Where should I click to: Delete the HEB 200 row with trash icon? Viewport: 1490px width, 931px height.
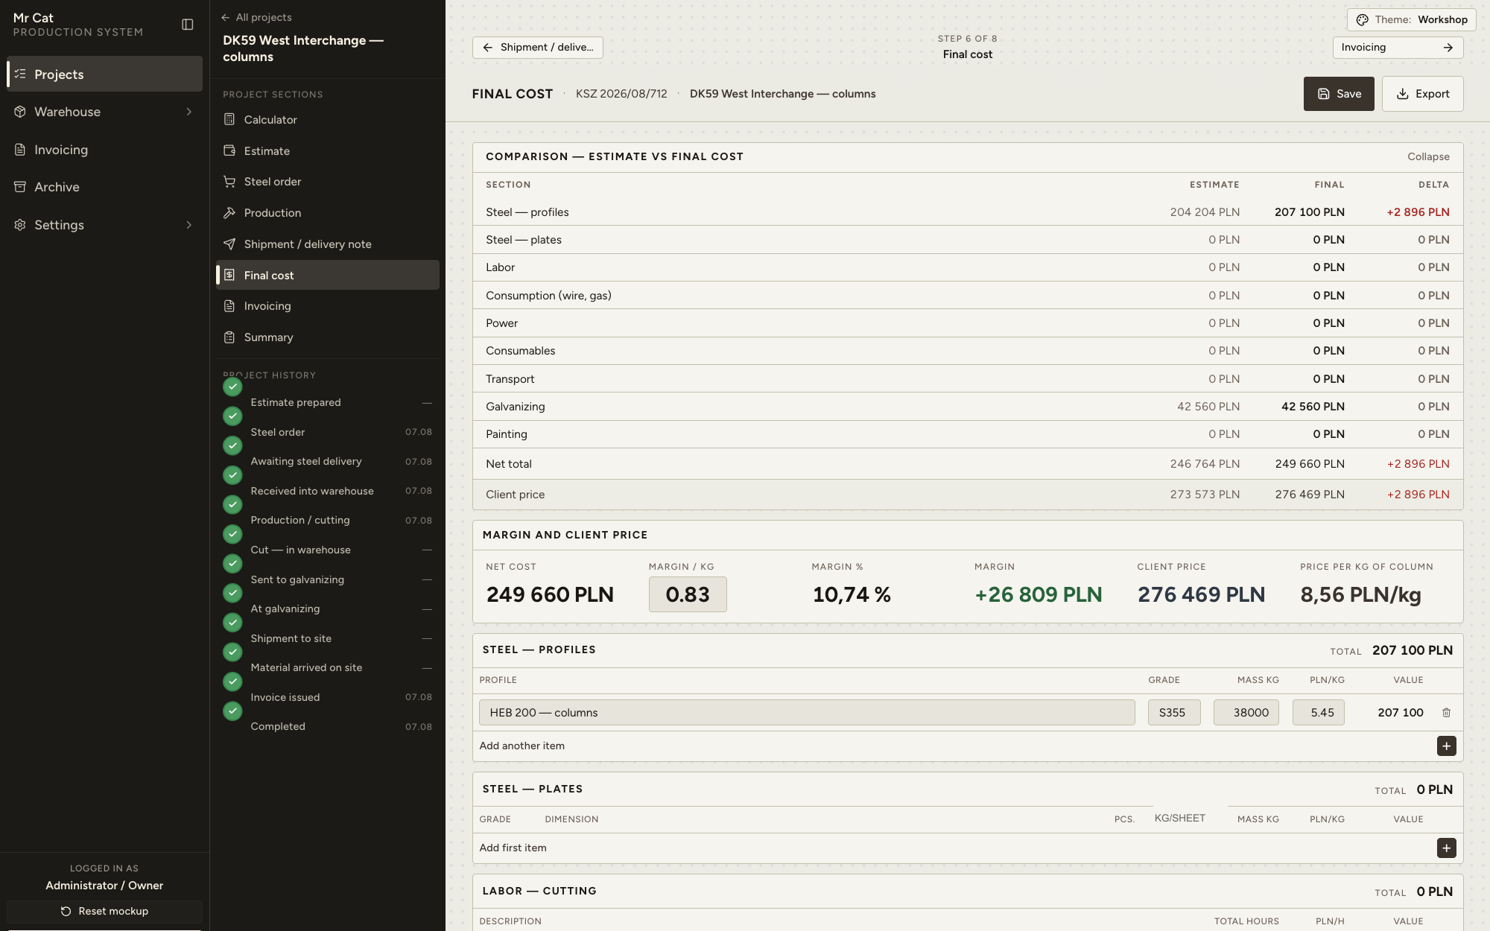[1446, 713]
